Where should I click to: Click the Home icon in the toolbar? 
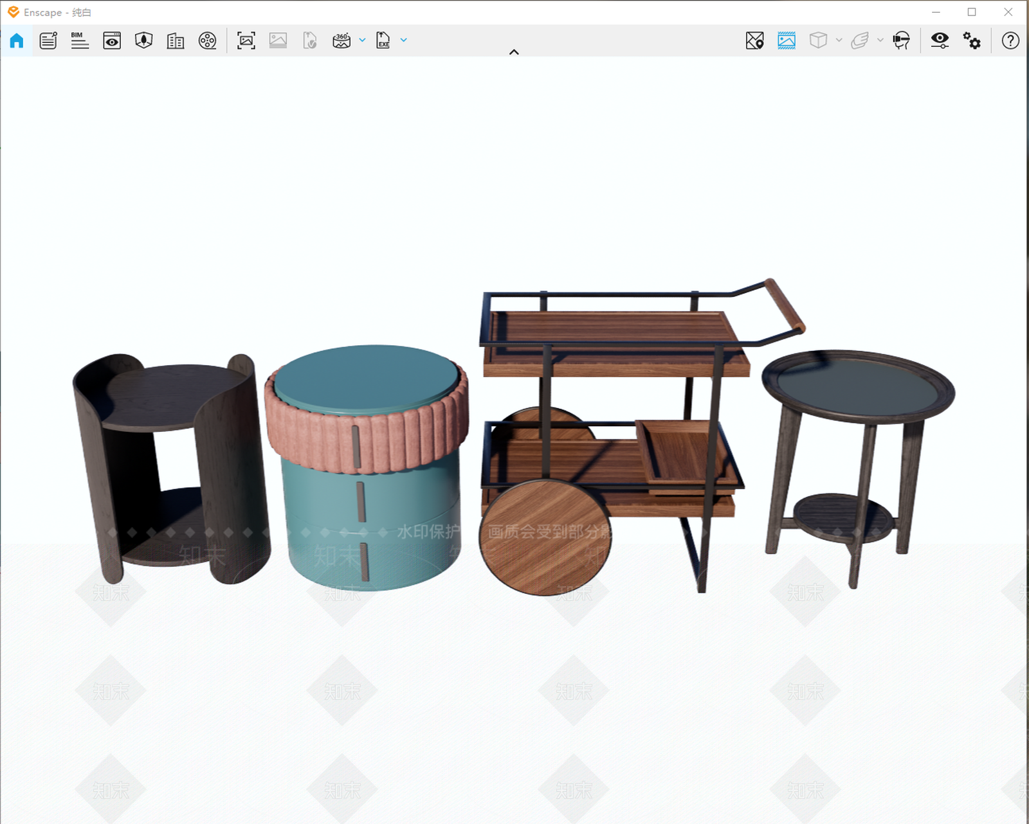coord(17,40)
